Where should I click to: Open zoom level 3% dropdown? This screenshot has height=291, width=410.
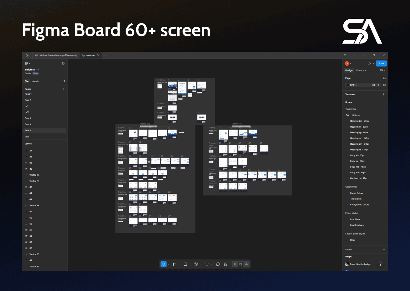click(x=382, y=70)
